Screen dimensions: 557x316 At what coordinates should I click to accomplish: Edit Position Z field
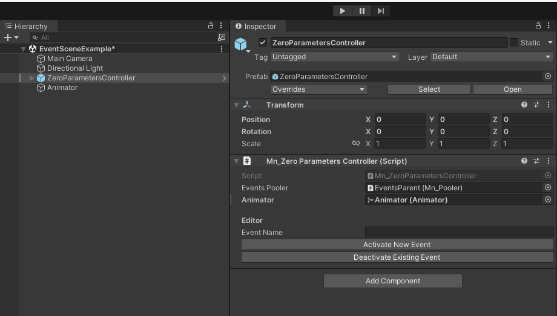pos(527,120)
